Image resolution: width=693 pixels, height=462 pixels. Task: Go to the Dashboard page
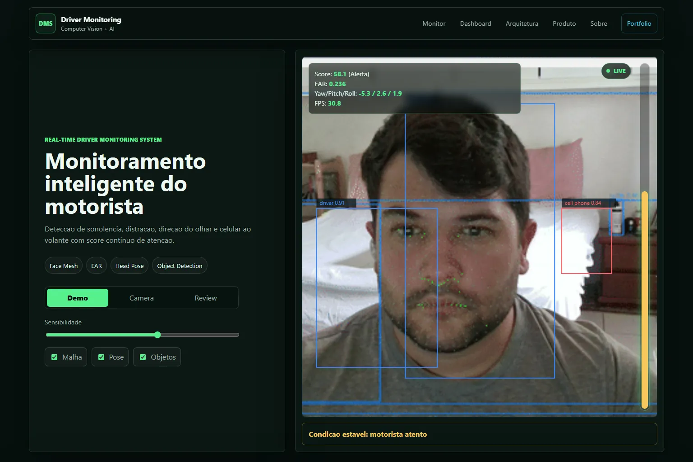[x=476, y=23]
